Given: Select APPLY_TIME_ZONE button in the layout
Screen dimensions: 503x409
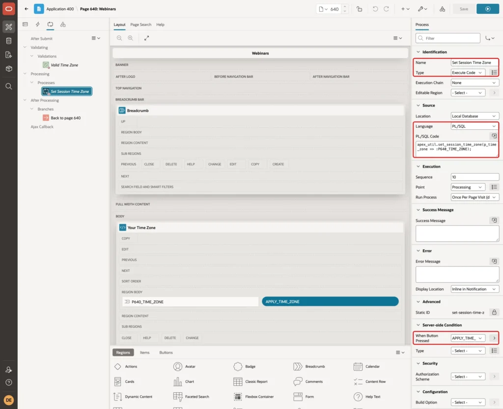Looking at the screenshot, I should 330,301.
